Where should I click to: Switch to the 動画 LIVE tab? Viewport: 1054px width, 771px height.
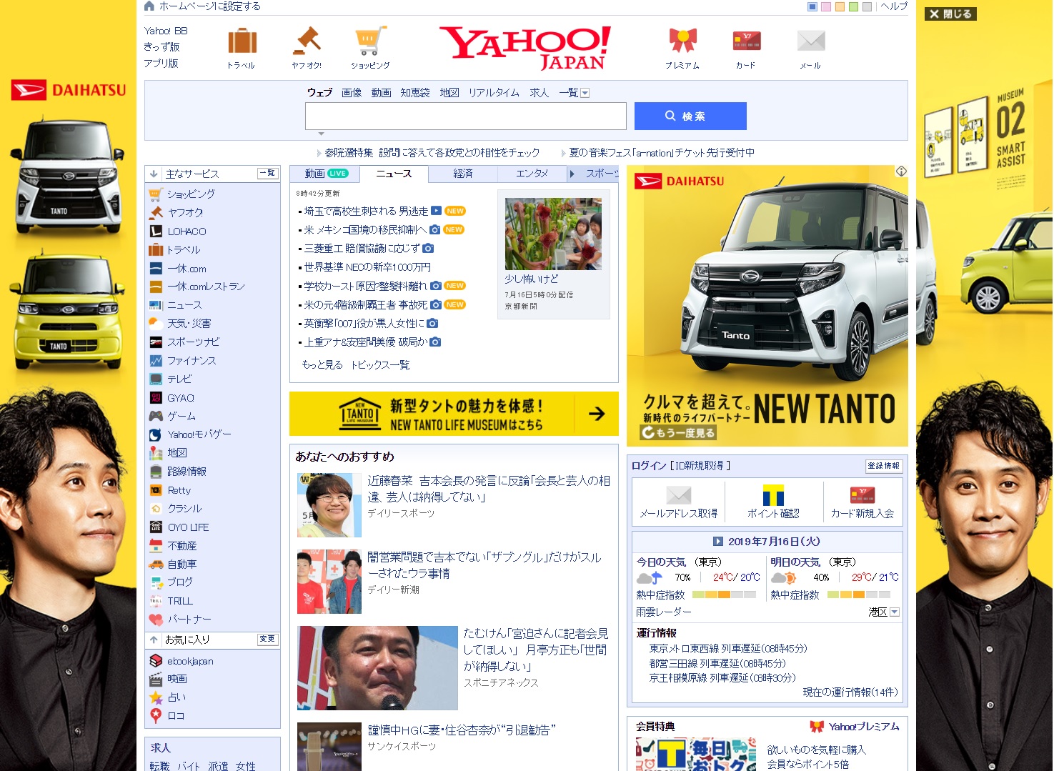click(x=324, y=174)
